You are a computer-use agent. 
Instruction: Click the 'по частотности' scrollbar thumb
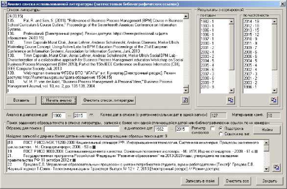coord(274,47)
